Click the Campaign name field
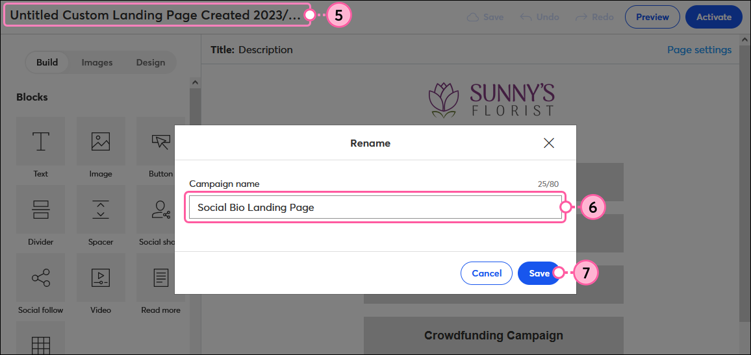Screen dimensions: 751x355 pos(375,207)
